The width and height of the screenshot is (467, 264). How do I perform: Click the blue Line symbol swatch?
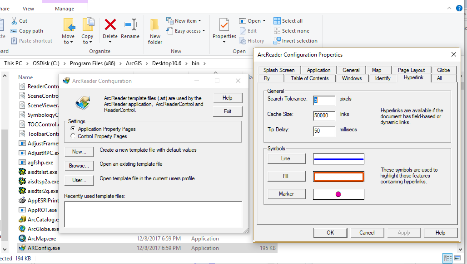tap(338, 159)
